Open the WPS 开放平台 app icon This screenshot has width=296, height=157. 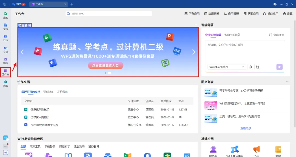pos(235,150)
